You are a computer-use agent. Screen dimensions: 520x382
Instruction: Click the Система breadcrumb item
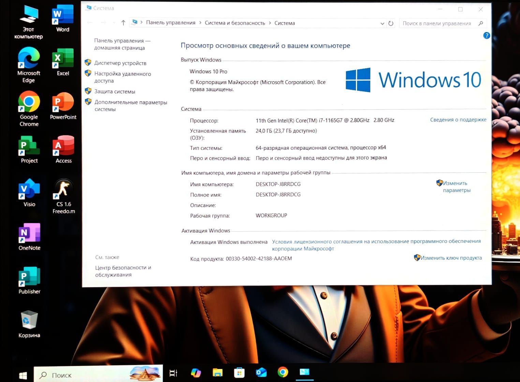285,23
